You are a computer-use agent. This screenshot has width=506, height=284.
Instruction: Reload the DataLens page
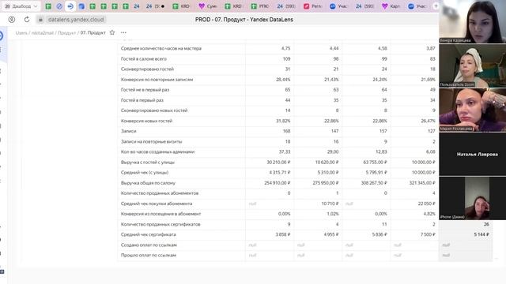[27, 20]
